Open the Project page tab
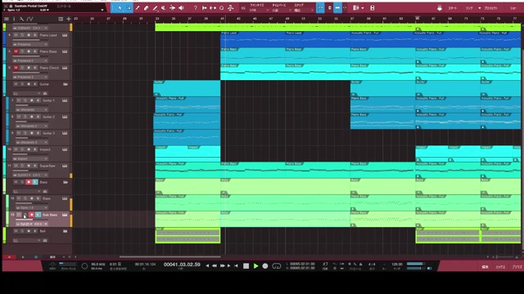Screen dimensions: 524x294 tap(490, 8)
